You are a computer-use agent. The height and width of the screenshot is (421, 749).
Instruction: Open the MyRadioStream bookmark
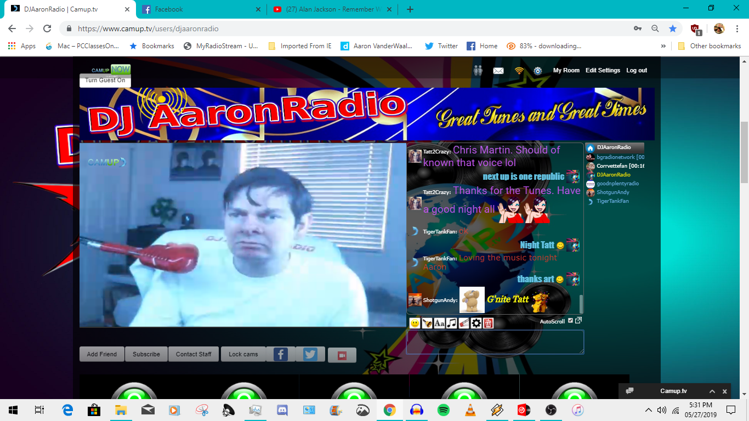220,46
